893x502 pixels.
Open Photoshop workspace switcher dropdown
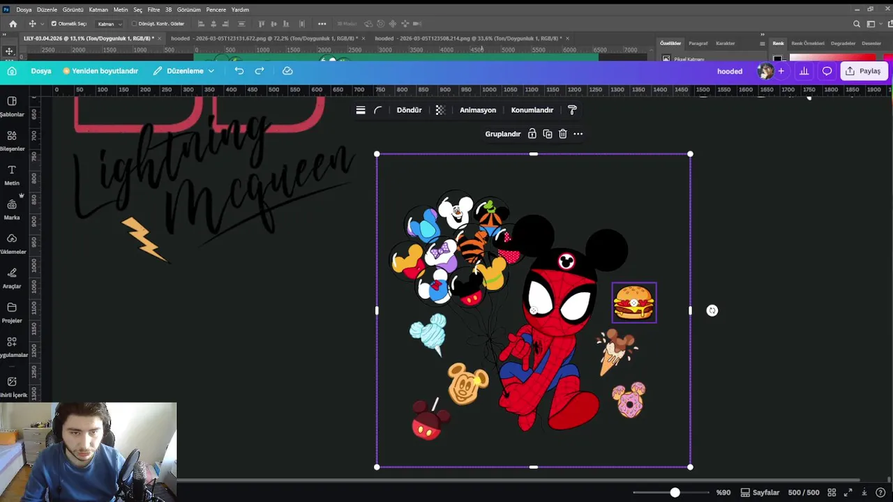(873, 24)
